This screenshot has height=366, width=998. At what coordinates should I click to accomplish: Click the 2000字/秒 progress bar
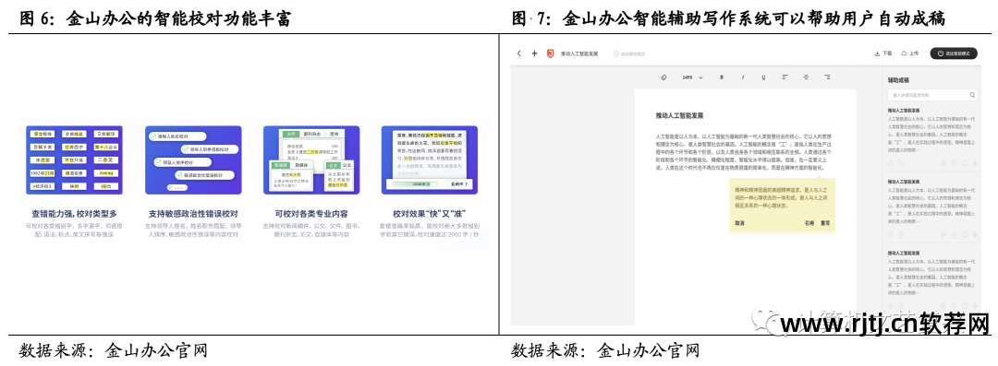coord(417,183)
